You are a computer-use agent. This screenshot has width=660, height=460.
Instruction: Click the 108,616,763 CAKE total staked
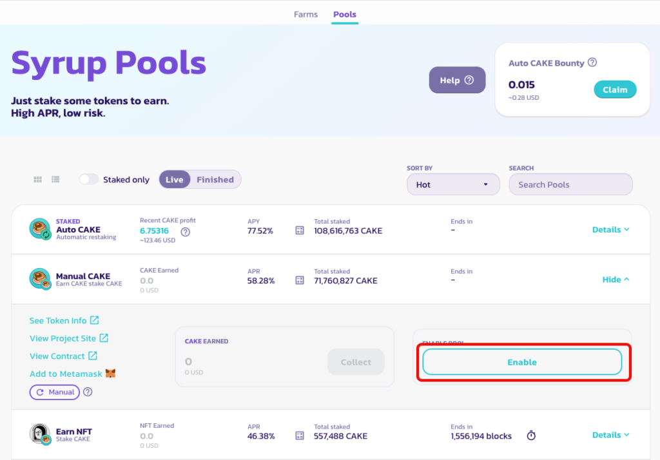pos(348,231)
